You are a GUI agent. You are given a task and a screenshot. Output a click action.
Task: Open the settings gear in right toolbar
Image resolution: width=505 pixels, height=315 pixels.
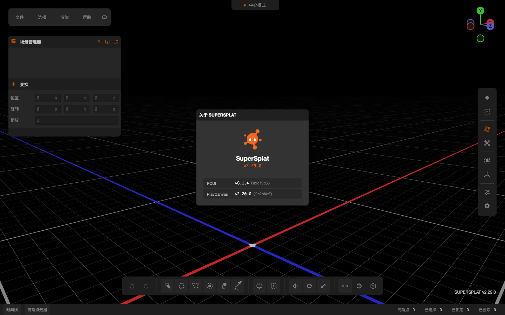(487, 206)
